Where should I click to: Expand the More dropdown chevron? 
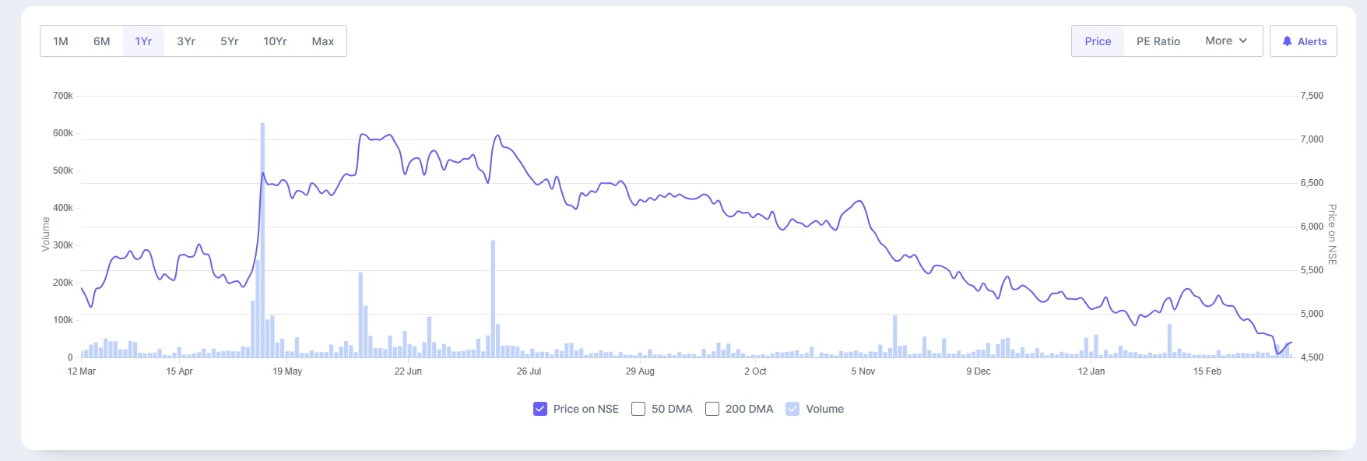pyautogui.click(x=1243, y=40)
